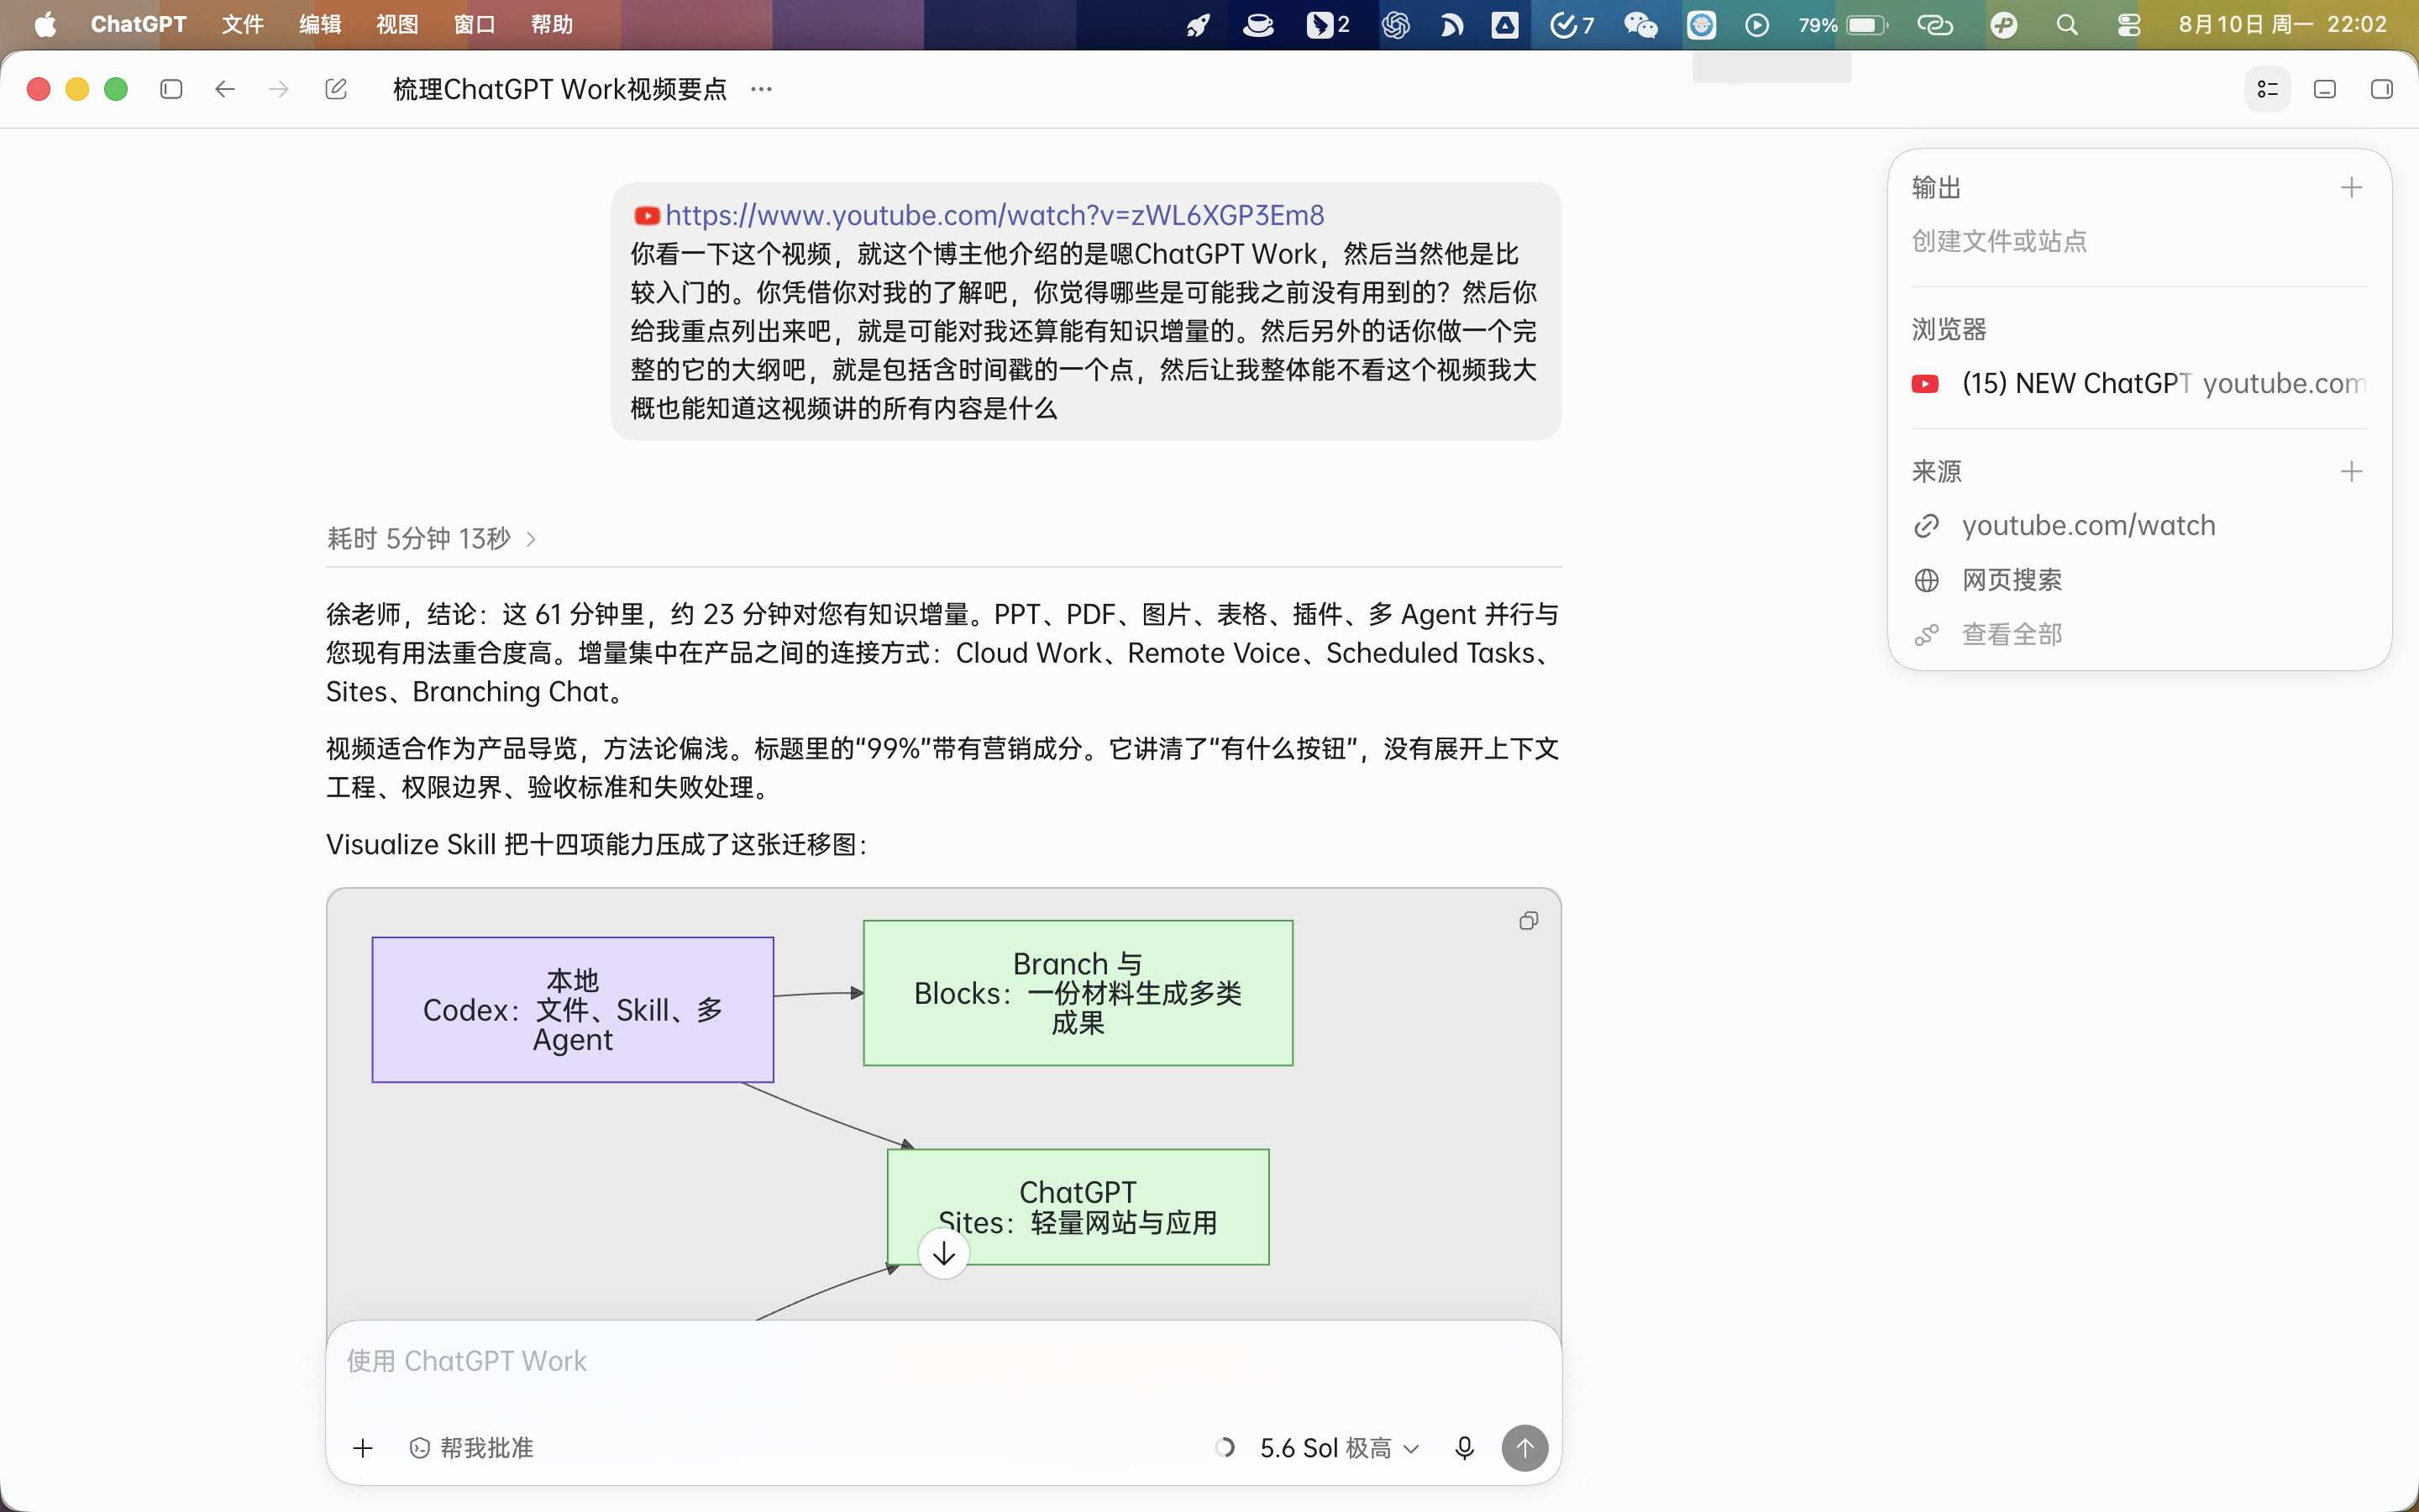Screen dimensions: 2419x1512
Task: Select the ChatGPT Sites diagram node
Action: pos(1078,1206)
